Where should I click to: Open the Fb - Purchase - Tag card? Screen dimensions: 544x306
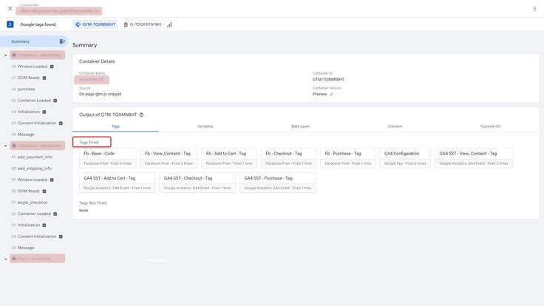(347, 158)
